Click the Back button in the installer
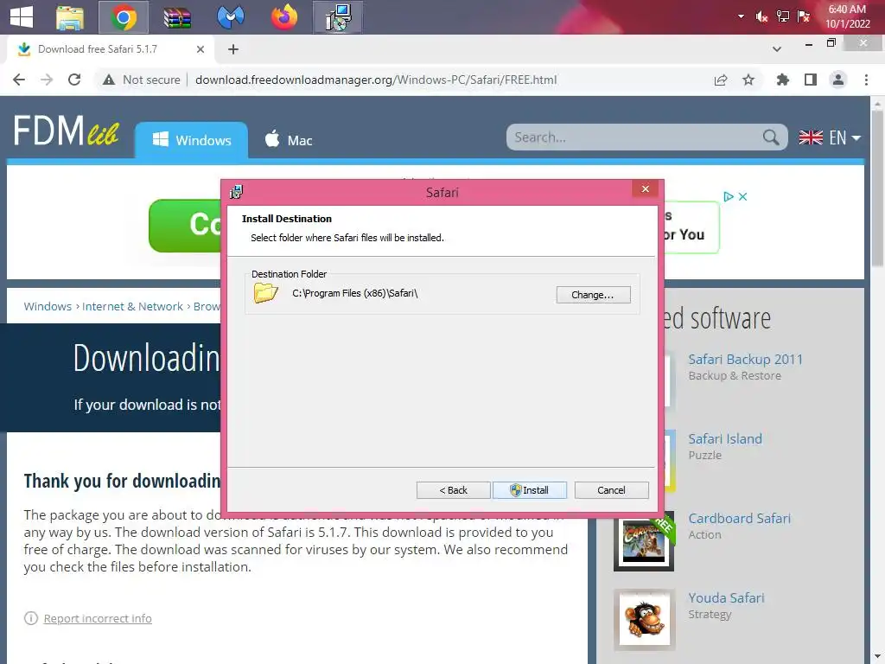885x664 pixels. pyautogui.click(x=453, y=490)
